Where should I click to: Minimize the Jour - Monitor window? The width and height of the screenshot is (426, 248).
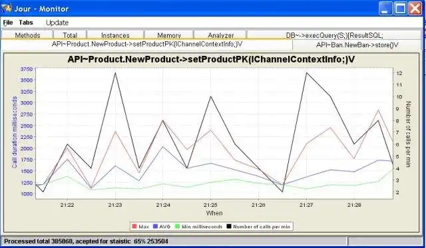click(385, 9)
